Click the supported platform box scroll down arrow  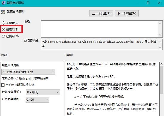pos(160,48)
